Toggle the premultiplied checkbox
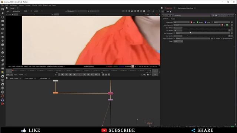This screenshot has width=237, height=133. pos(222,38)
